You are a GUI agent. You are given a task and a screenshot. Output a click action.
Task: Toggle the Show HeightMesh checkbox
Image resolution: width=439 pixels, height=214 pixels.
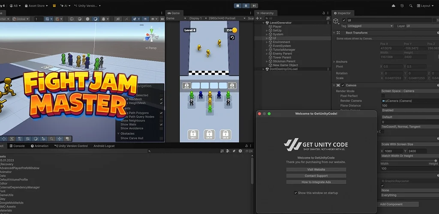click(x=161, y=103)
